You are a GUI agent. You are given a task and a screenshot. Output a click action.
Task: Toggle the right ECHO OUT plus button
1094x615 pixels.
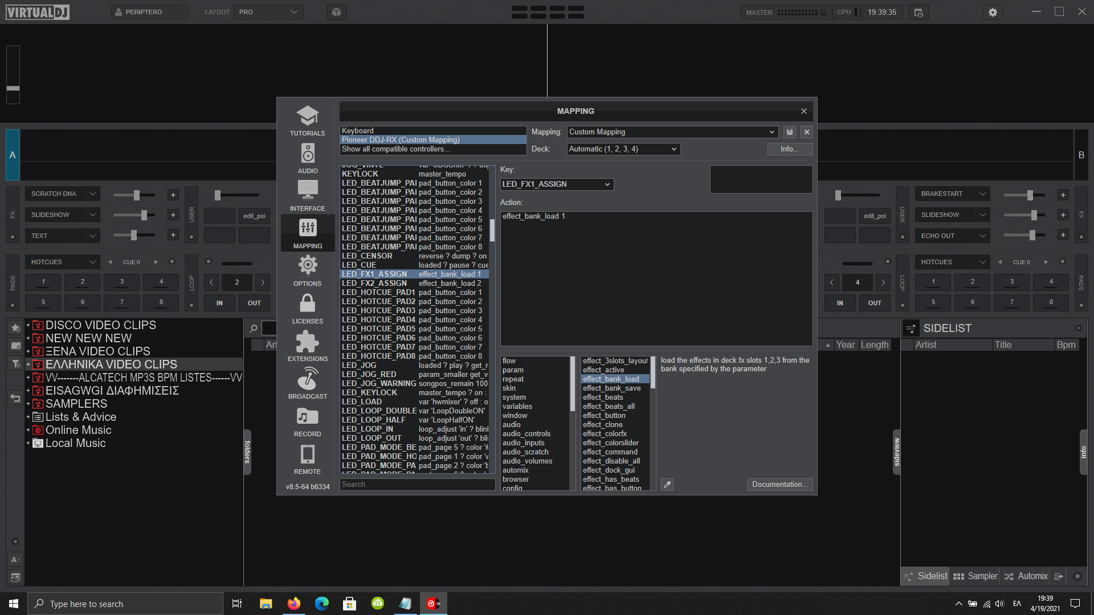pyautogui.click(x=1063, y=235)
